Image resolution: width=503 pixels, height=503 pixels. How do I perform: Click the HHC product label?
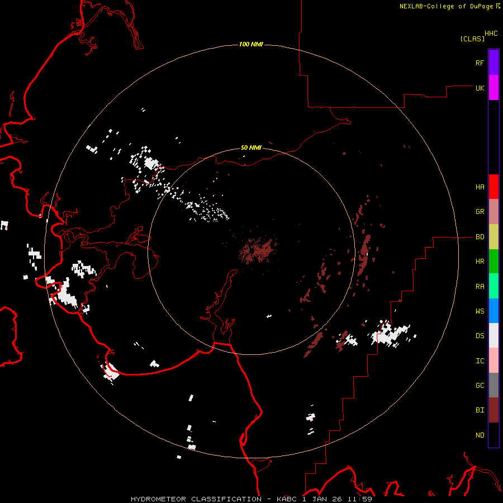491,34
